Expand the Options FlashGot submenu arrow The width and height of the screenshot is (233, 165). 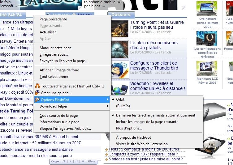107,99
